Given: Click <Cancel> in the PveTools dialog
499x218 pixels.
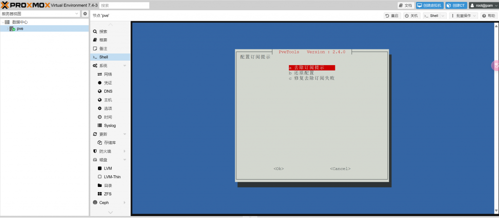Looking at the screenshot, I should pyautogui.click(x=340, y=169).
